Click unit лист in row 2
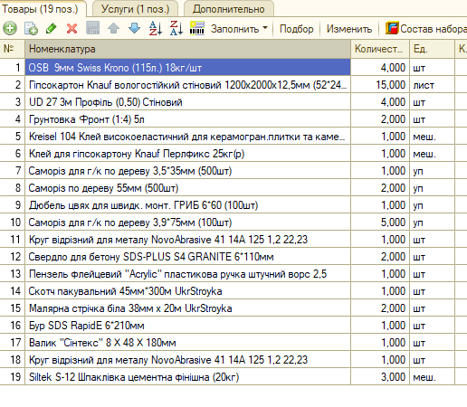The image size is (467, 407). tap(432, 85)
